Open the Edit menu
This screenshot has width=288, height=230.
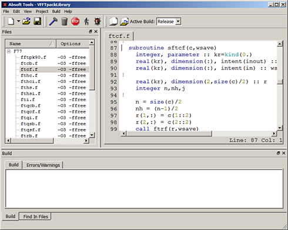[x=16, y=11]
